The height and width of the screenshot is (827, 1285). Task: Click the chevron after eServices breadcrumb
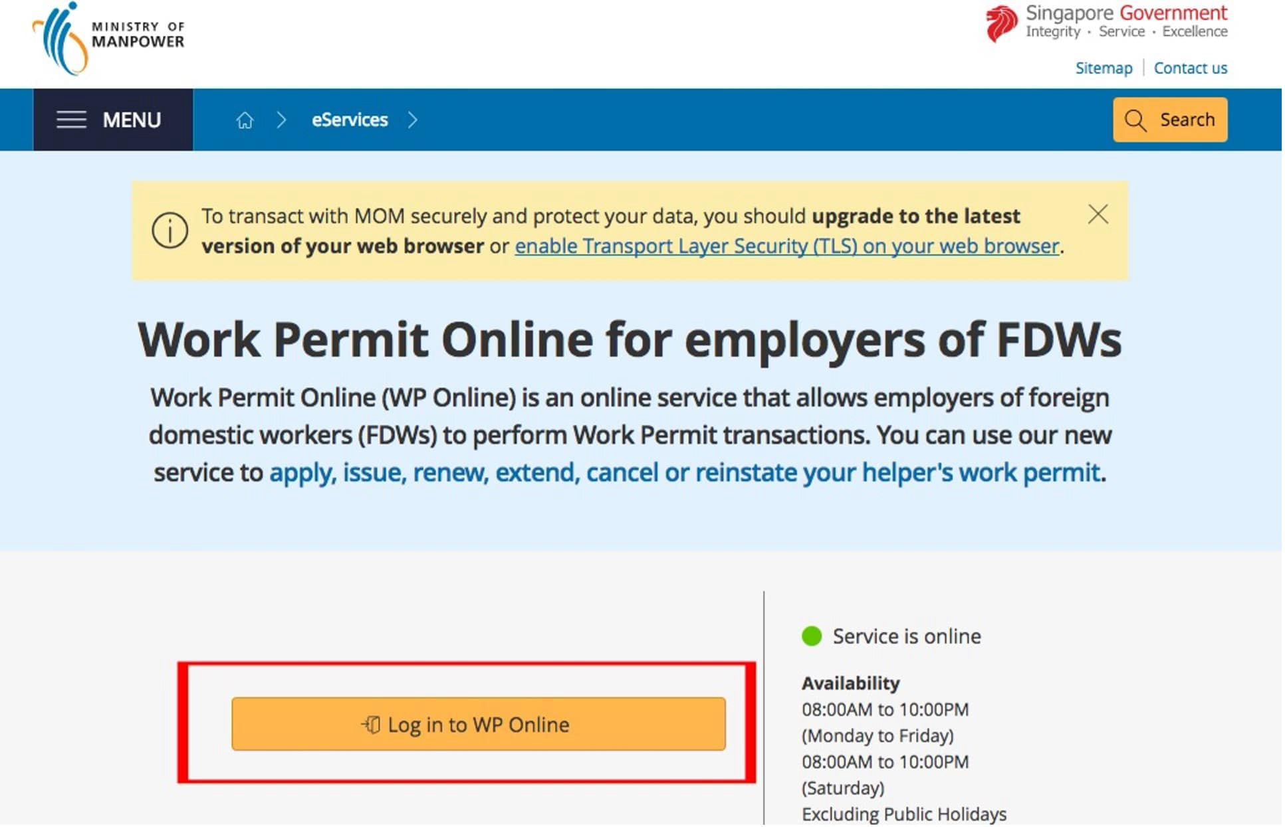[413, 120]
